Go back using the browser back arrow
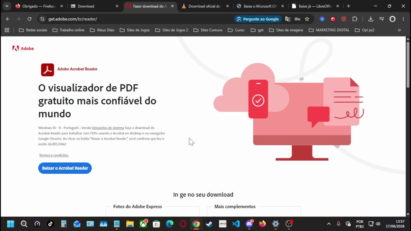Viewport: 411px width, 231px height. coord(8,19)
